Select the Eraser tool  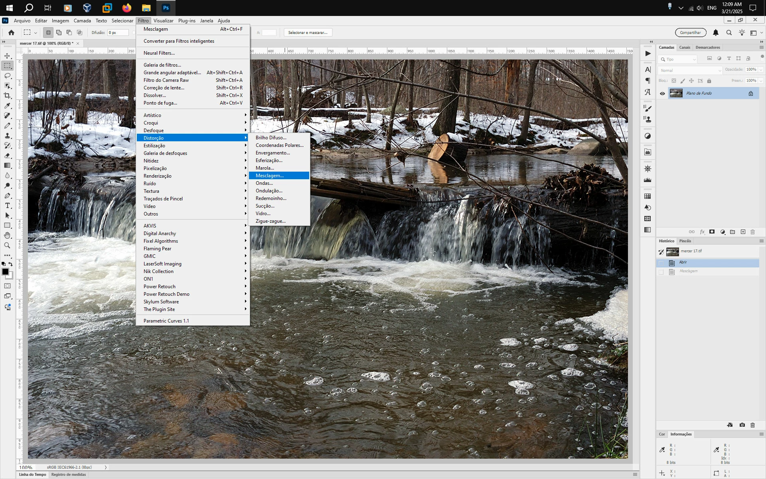[7, 156]
